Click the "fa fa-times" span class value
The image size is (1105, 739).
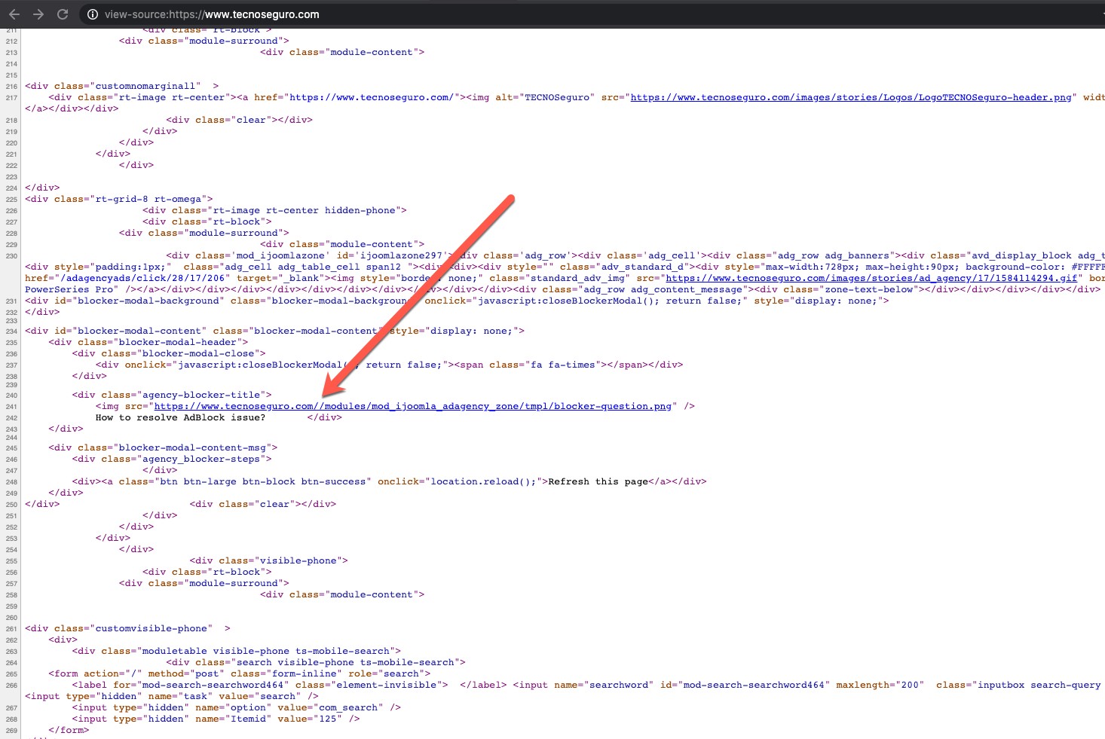point(562,365)
